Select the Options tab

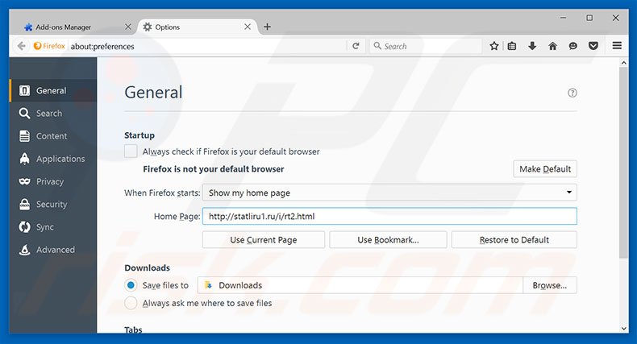(x=198, y=27)
